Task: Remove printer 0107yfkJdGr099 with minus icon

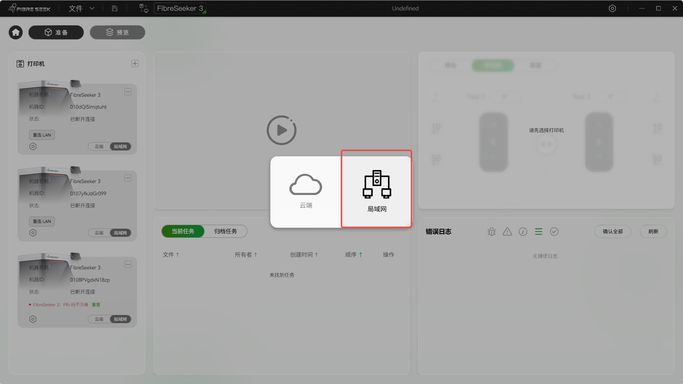Action: pos(128,178)
